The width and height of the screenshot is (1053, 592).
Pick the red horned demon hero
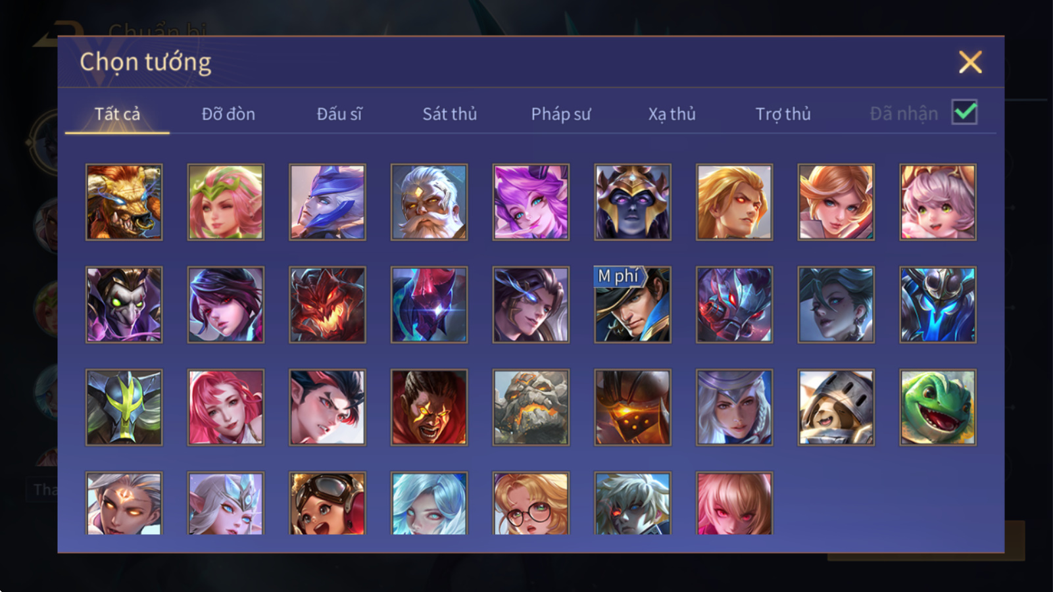tap(328, 305)
